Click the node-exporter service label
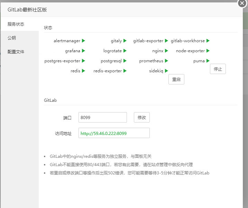 coord(191,51)
